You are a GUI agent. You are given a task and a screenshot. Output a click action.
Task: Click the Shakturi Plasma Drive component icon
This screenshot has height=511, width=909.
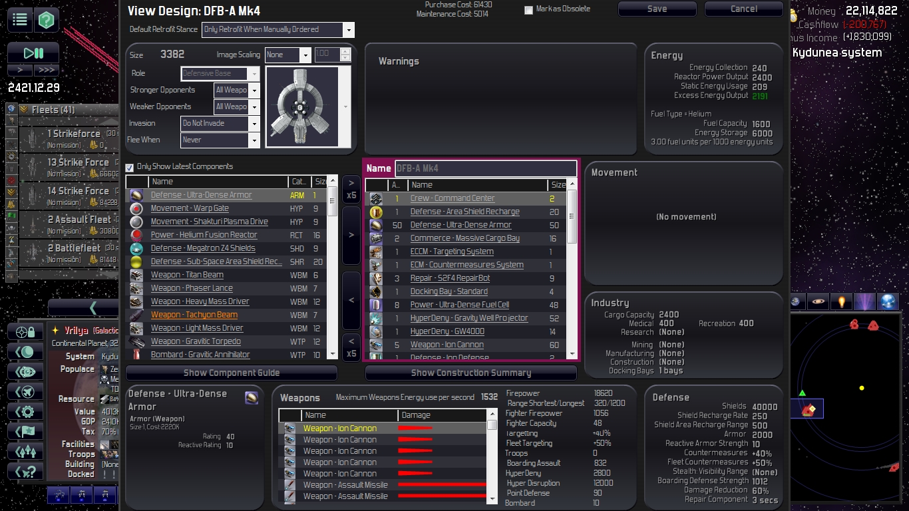[136, 222]
